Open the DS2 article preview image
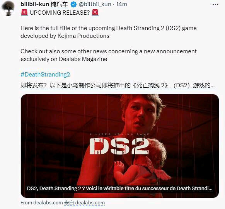 coord(120,146)
